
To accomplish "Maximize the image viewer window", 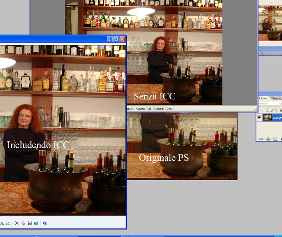I will click(116, 39).
